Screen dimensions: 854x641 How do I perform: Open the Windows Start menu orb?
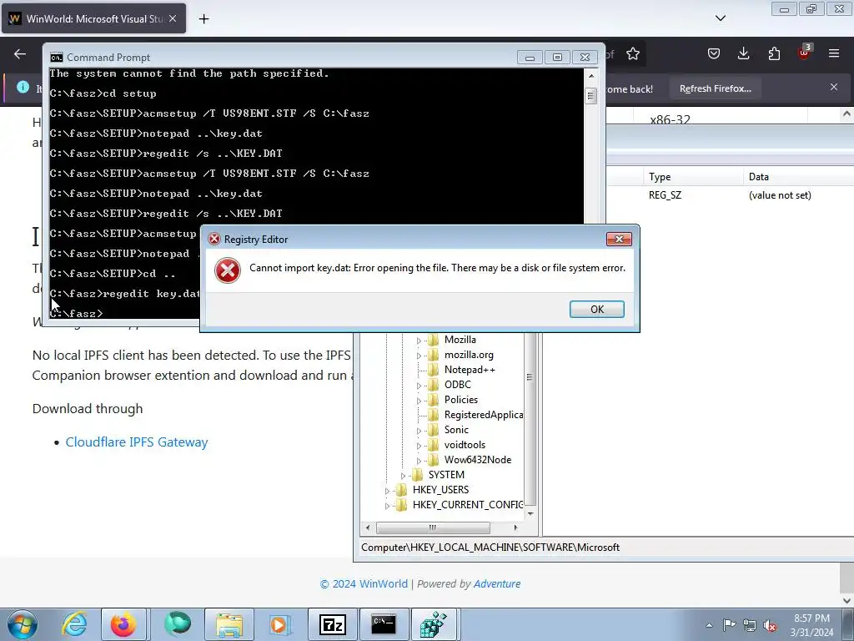pos(23,624)
